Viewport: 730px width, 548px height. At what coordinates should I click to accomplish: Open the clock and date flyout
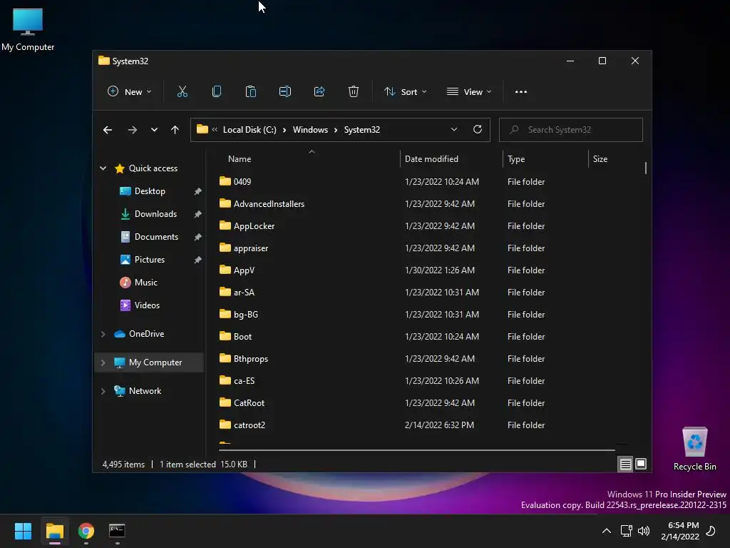point(680,531)
